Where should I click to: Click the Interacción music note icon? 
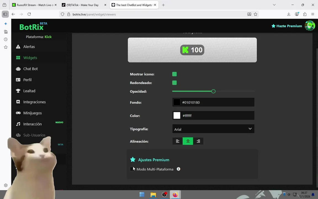click(18, 124)
